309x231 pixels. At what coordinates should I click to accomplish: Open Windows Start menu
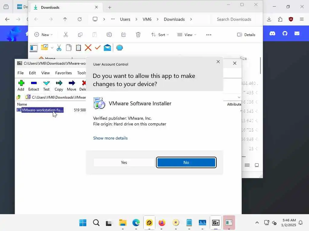[83, 223]
